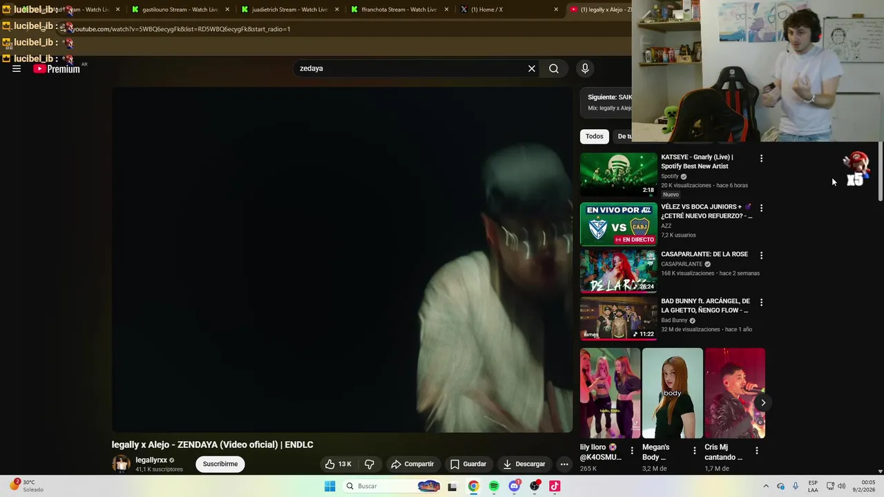This screenshot has height=497, width=884.
Task: Open options for Megan's Body short
Action: pyautogui.click(x=694, y=450)
